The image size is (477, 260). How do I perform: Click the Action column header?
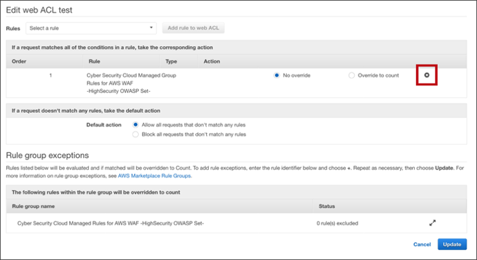211,61
